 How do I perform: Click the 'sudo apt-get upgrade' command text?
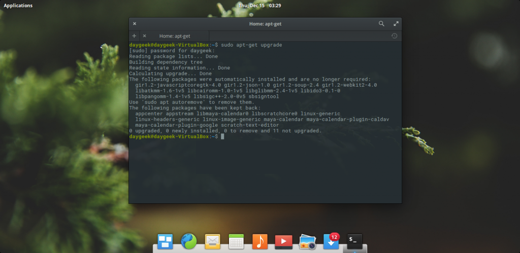(251, 45)
